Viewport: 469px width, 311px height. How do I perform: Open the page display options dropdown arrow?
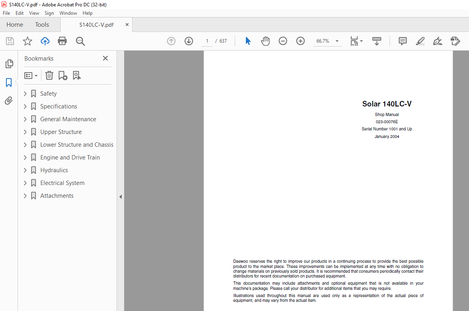[x=361, y=41]
